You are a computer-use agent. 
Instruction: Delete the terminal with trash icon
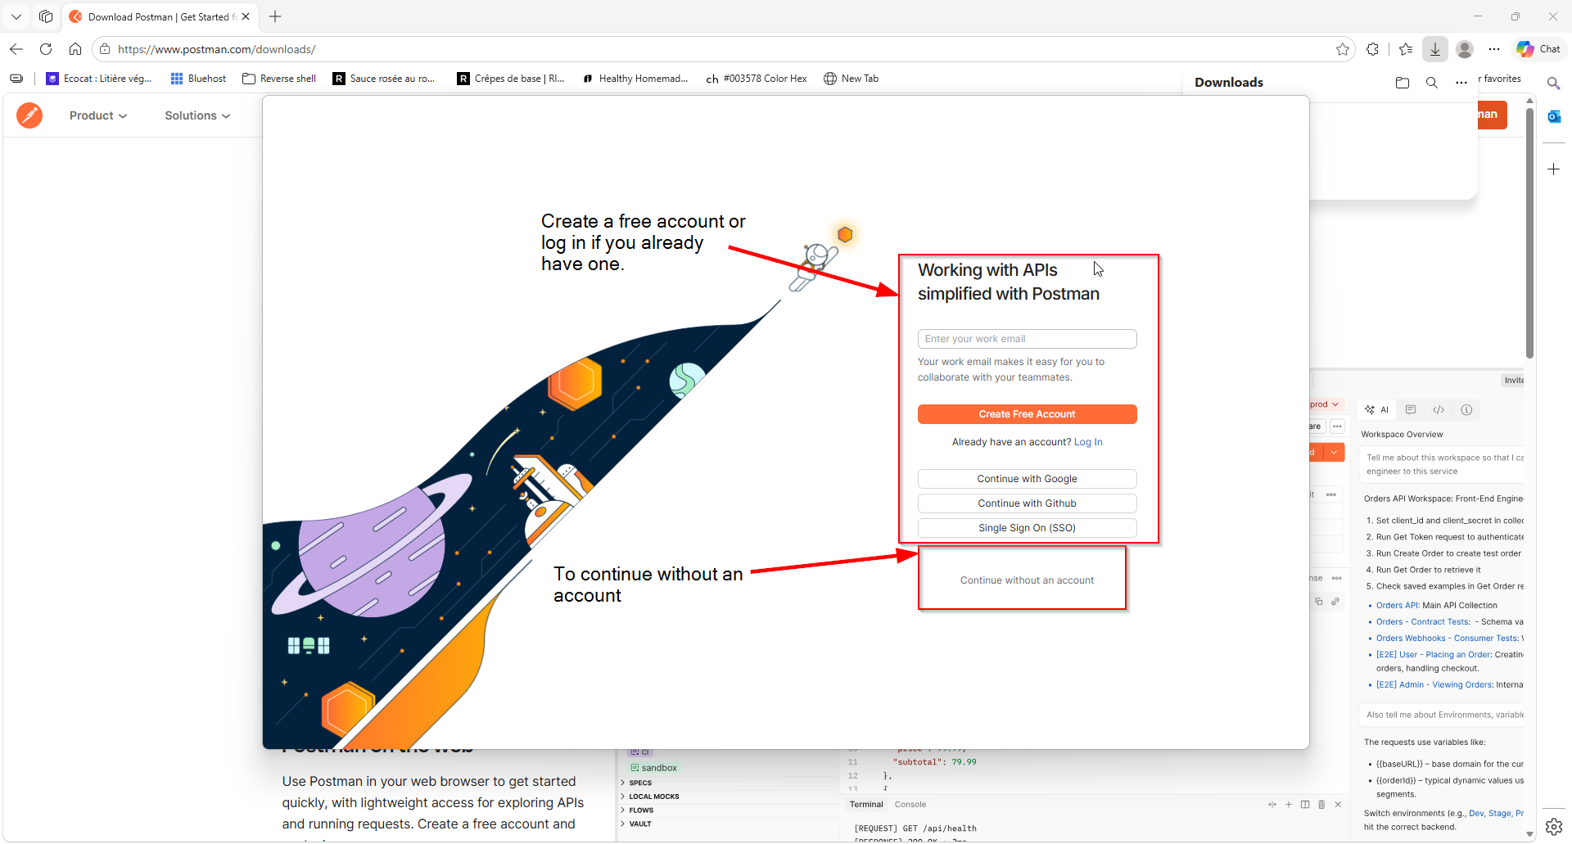[1321, 805]
